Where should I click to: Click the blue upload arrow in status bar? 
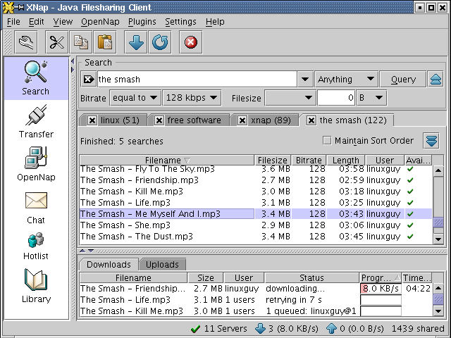(331, 329)
